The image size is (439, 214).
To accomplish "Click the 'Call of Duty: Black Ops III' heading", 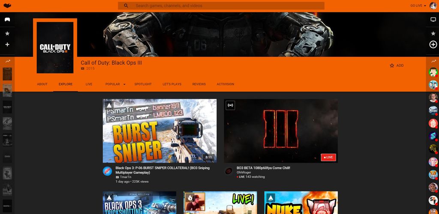I will coord(111,62).
